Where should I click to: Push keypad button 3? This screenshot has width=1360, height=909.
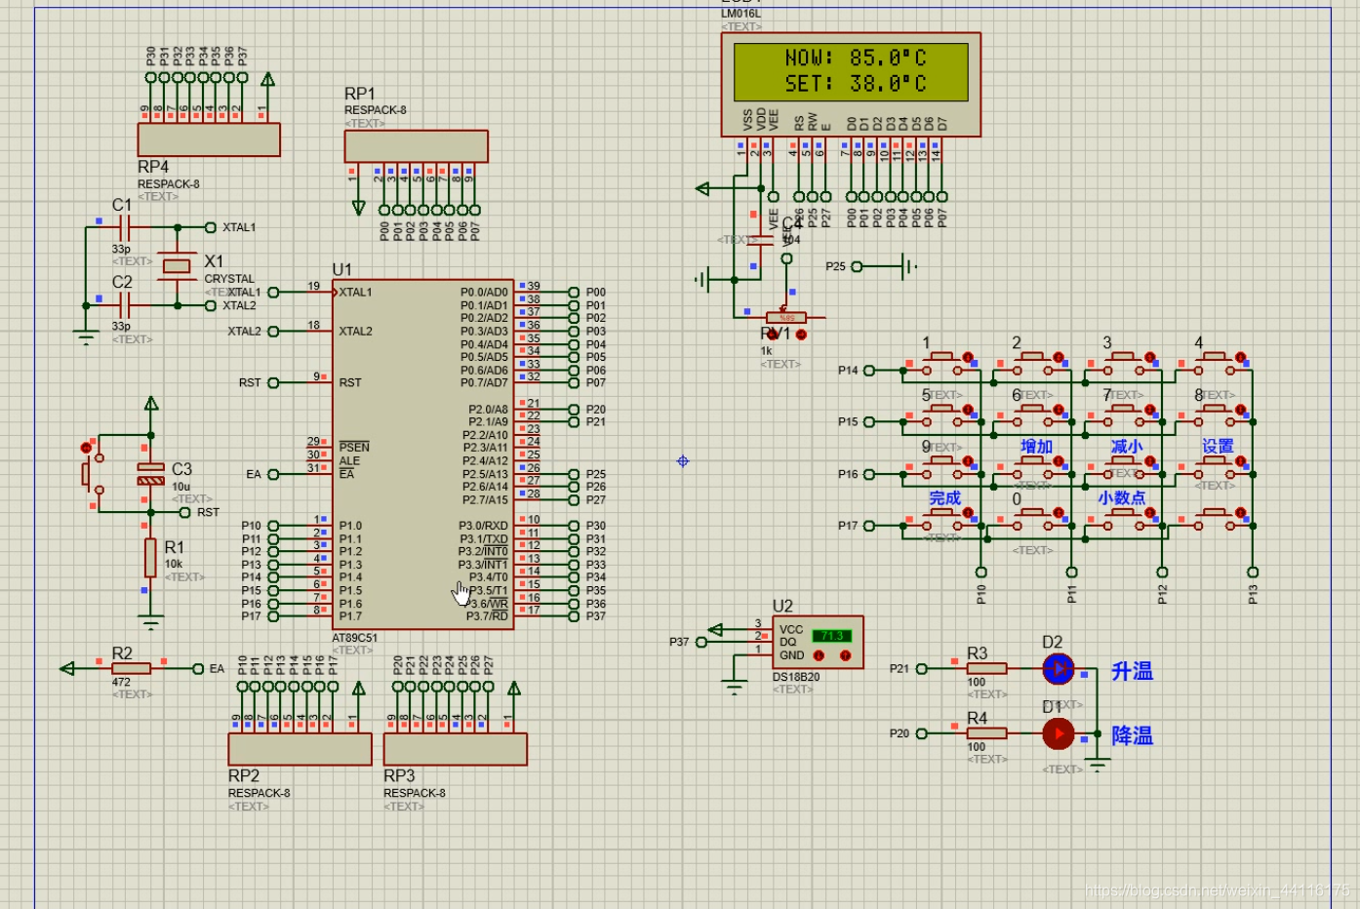point(1122,364)
